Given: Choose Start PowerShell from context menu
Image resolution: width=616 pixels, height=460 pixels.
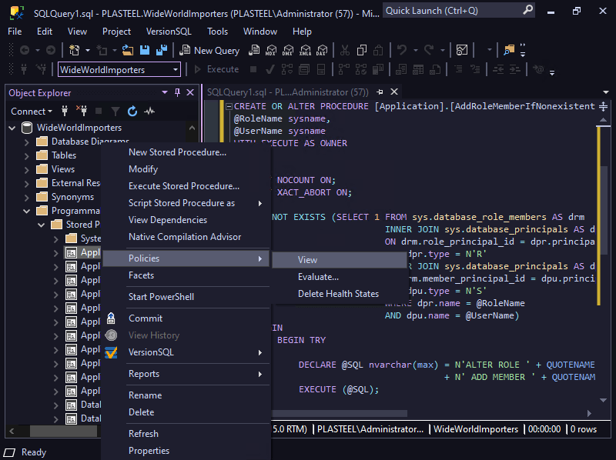Looking at the screenshot, I should (x=161, y=297).
